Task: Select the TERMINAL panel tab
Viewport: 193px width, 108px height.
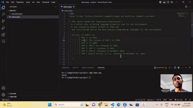Action: (x=101, y=67)
